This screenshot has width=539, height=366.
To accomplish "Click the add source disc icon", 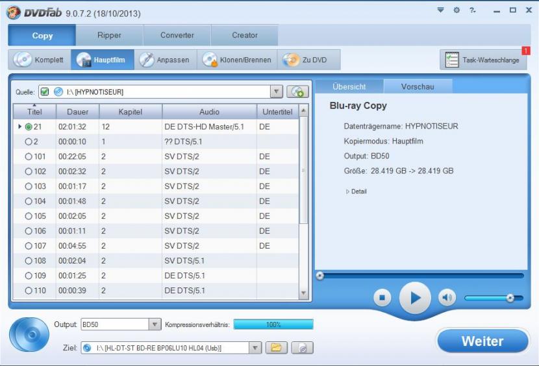I will point(297,92).
